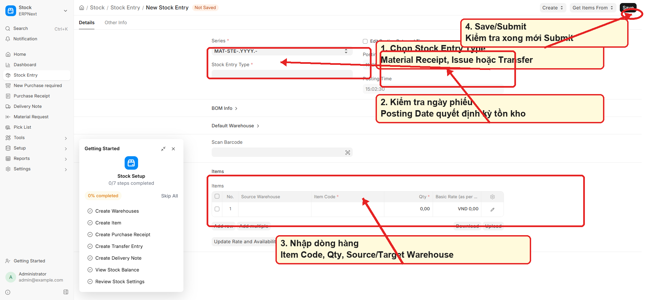Click Skip All in onboarding
The width and height of the screenshot is (645, 300).
pos(170,196)
